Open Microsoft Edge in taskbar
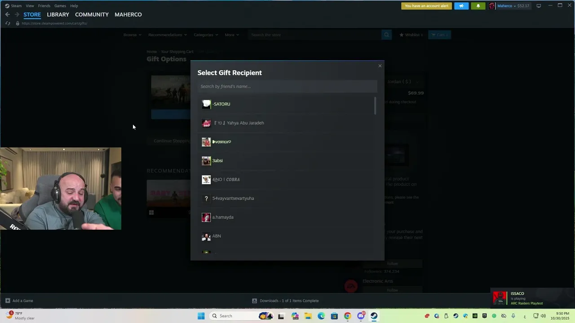 pos(321,316)
